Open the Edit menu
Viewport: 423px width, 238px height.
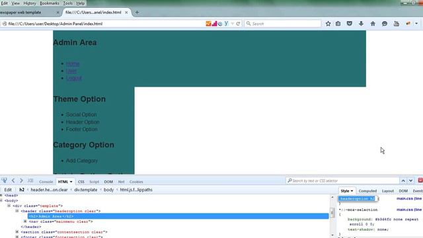[x=5, y=3]
